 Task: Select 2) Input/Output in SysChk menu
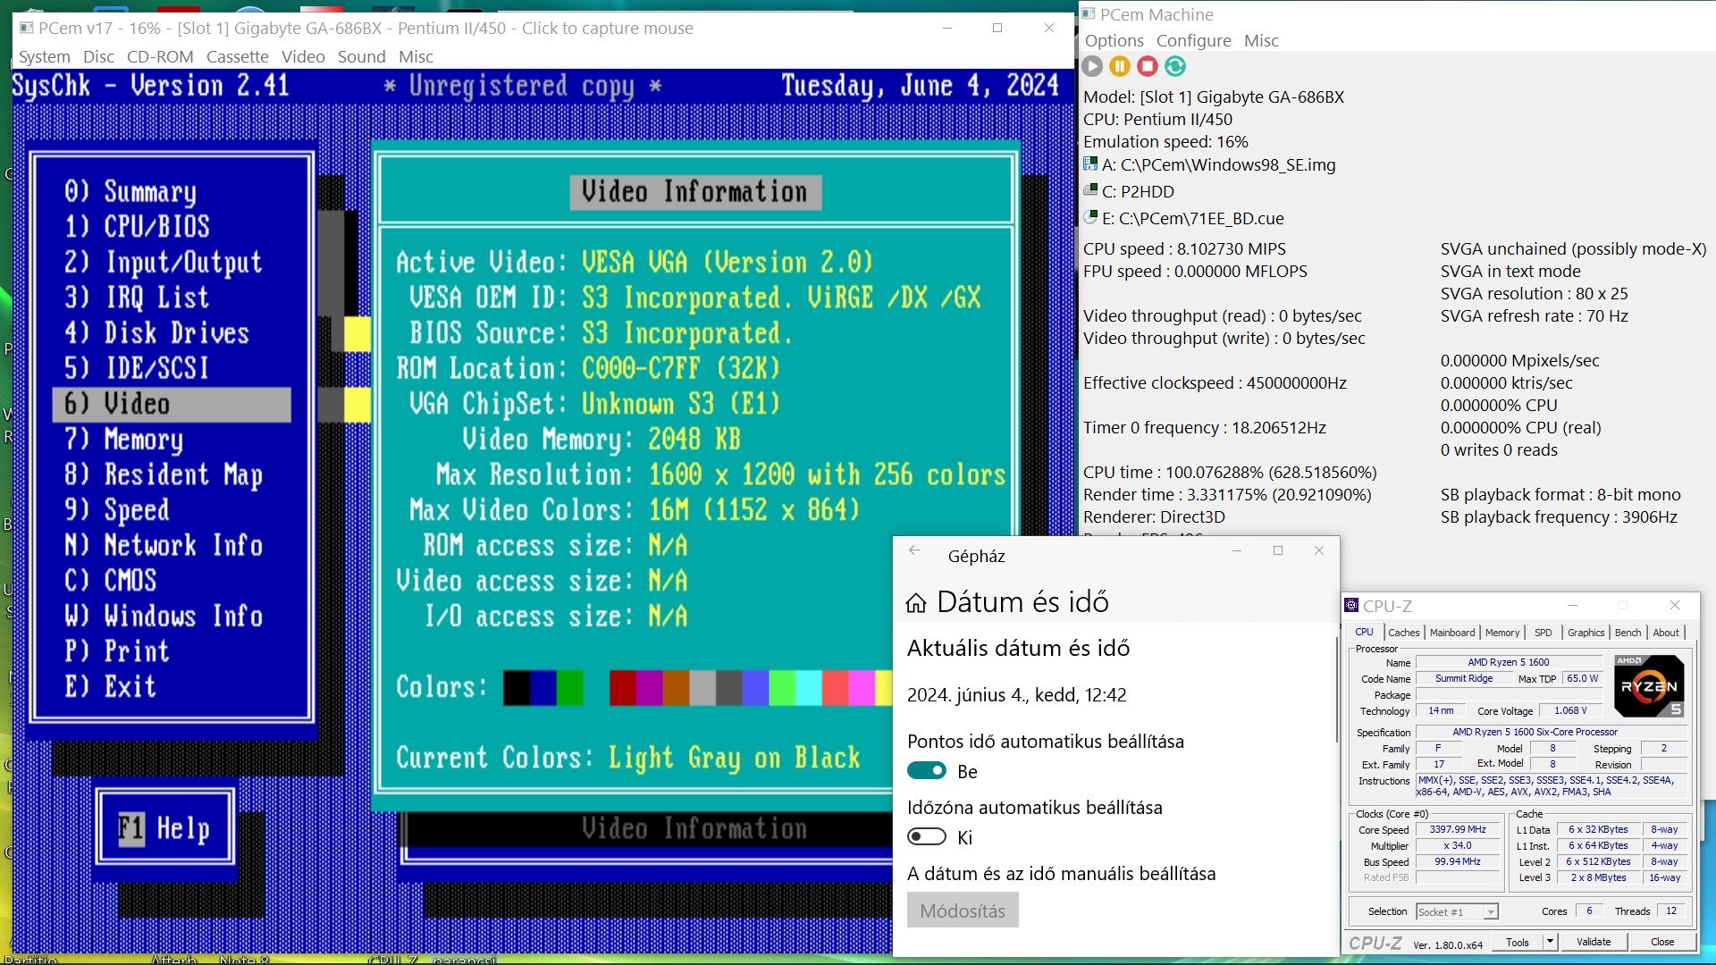163,262
